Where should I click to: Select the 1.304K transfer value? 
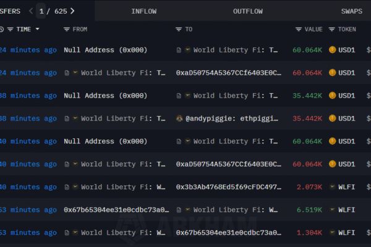[x=309, y=233]
